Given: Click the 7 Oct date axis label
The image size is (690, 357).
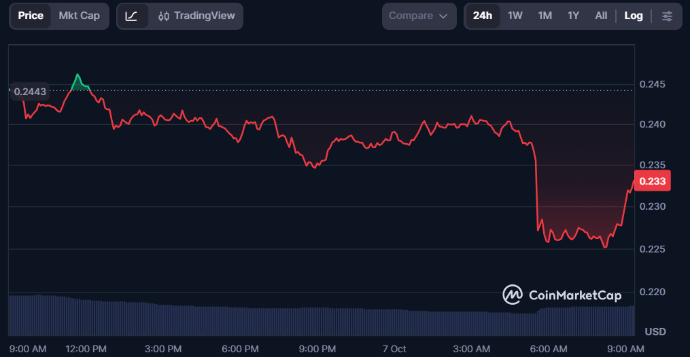Looking at the screenshot, I should 394,349.
